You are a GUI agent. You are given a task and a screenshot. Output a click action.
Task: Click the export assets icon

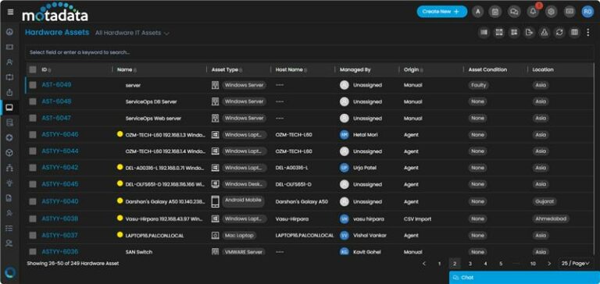click(529, 33)
